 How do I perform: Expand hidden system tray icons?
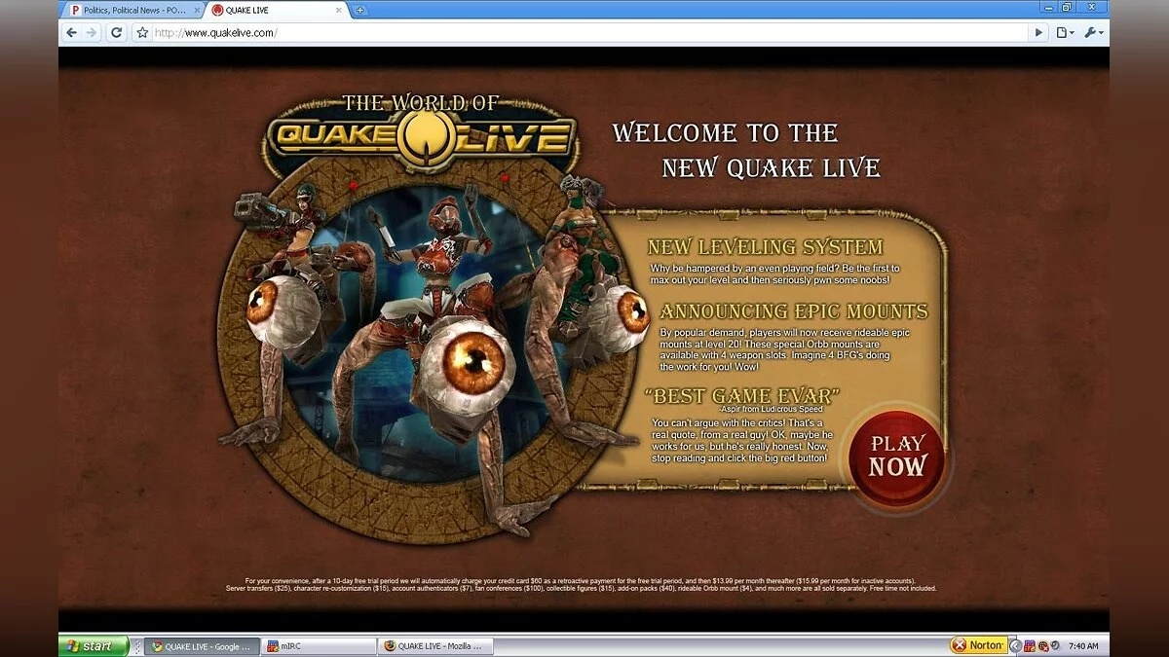click(1015, 645)
